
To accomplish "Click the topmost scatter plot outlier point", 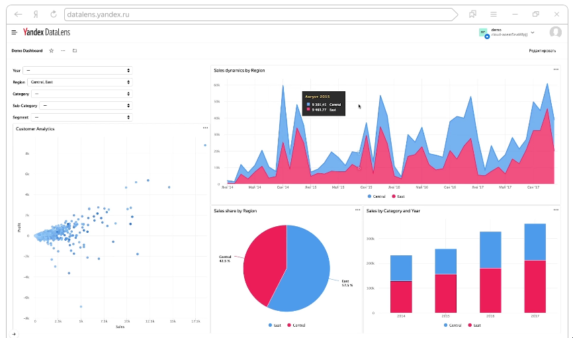I will (205, 145).
